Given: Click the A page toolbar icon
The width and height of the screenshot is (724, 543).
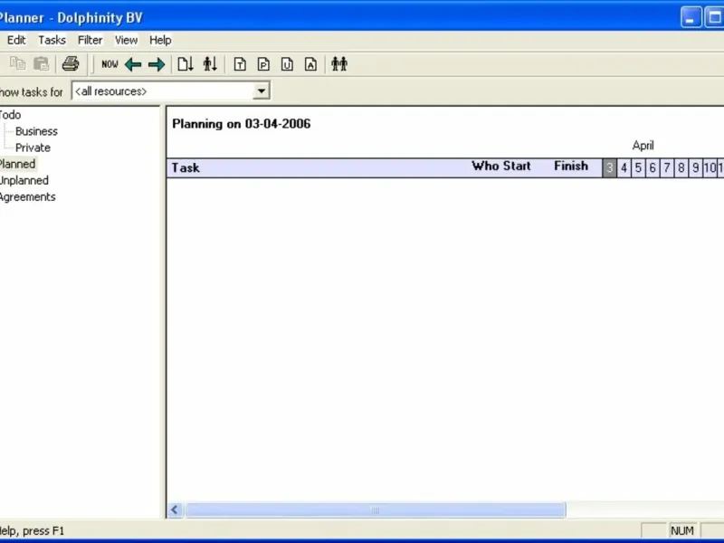Looking at the screenshot, I should [x=310, y=64].
